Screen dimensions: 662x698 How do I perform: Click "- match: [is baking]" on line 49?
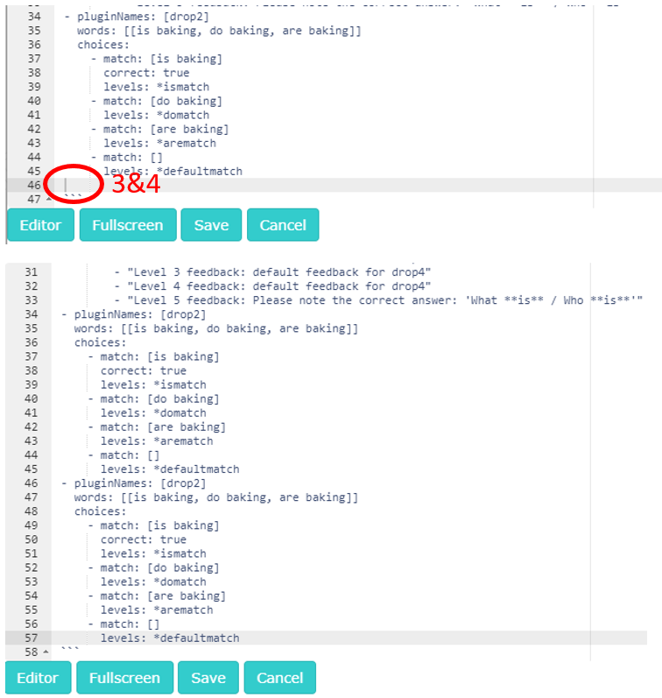click(x=153, y=525)
